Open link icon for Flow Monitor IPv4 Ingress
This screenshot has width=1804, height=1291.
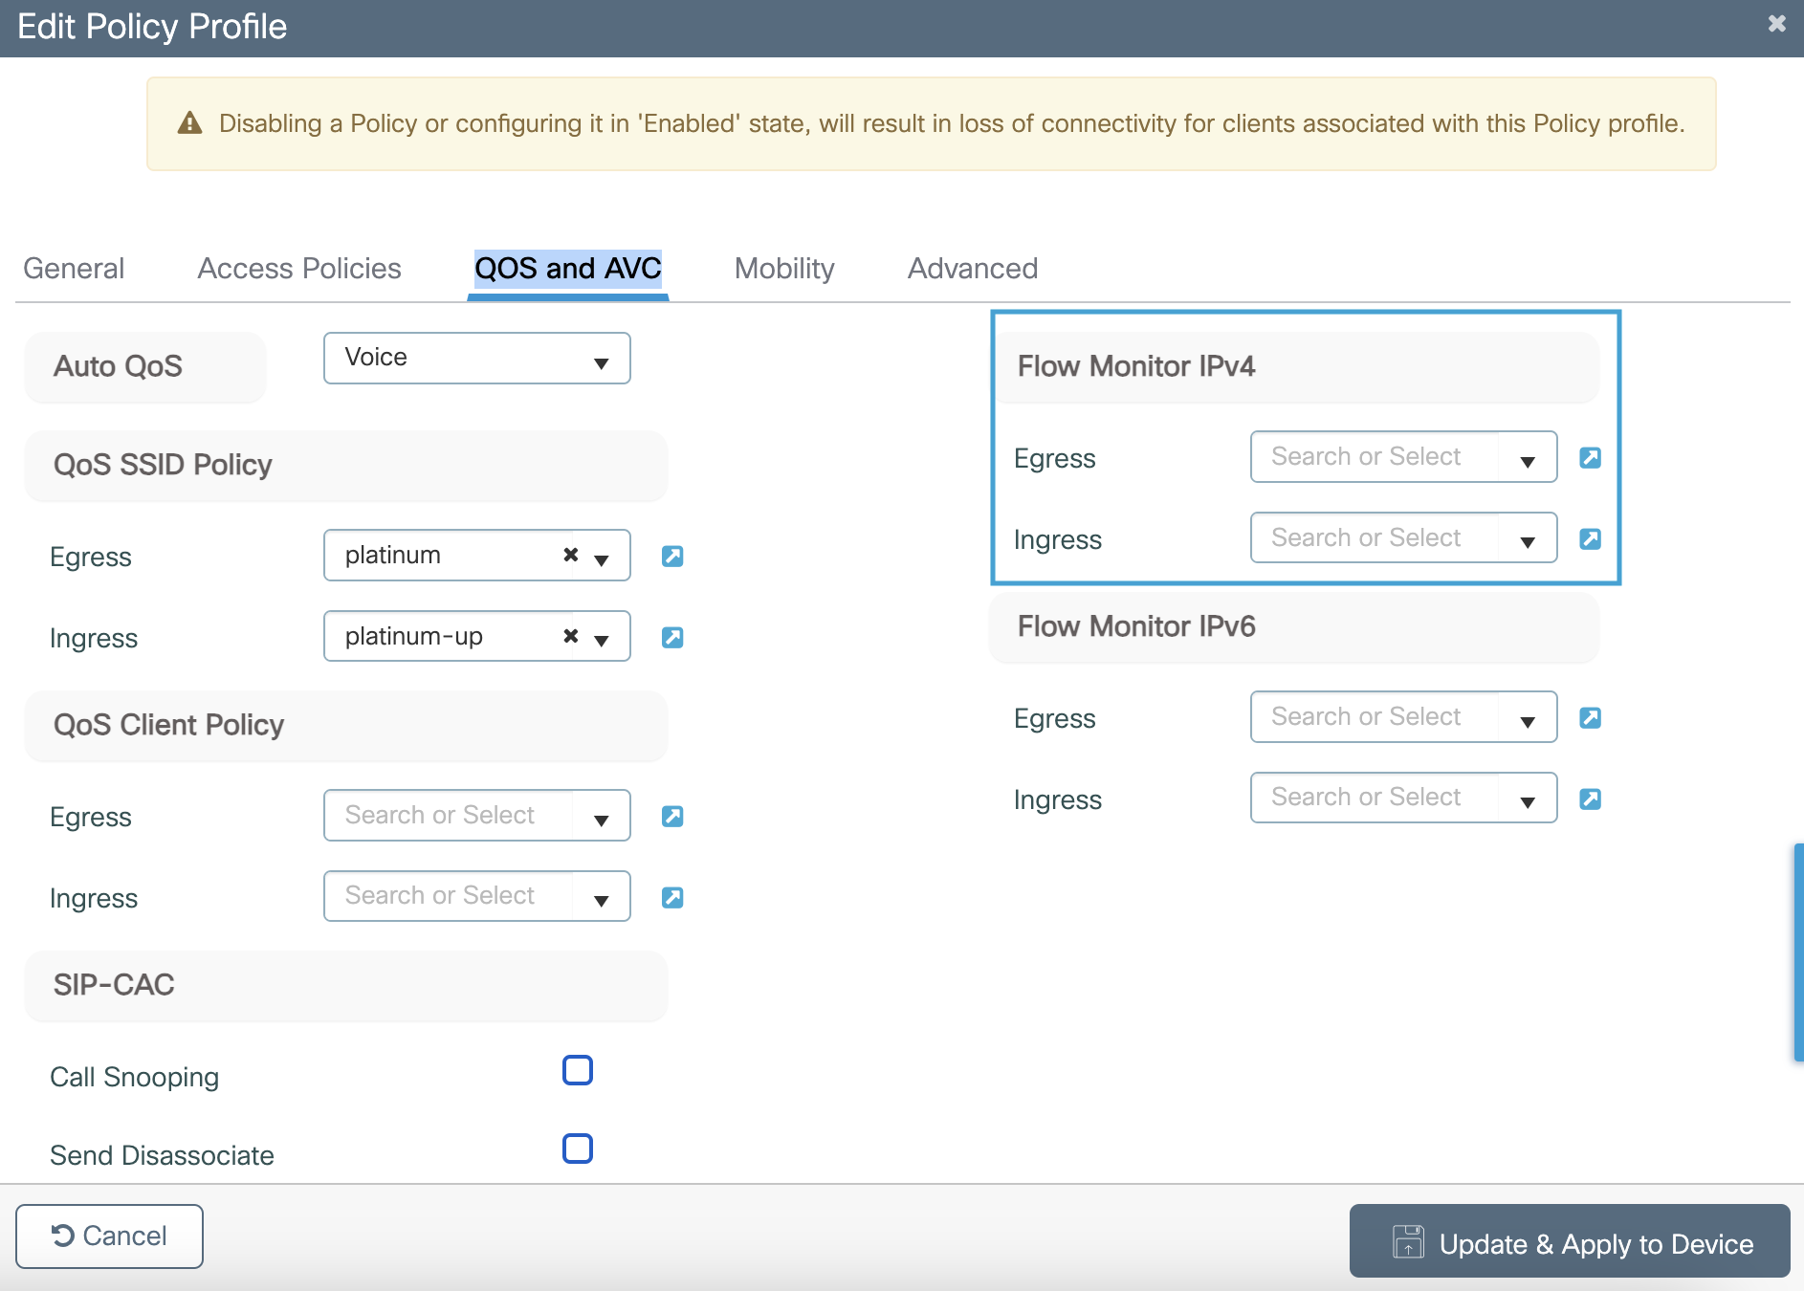pos(1590,538)
